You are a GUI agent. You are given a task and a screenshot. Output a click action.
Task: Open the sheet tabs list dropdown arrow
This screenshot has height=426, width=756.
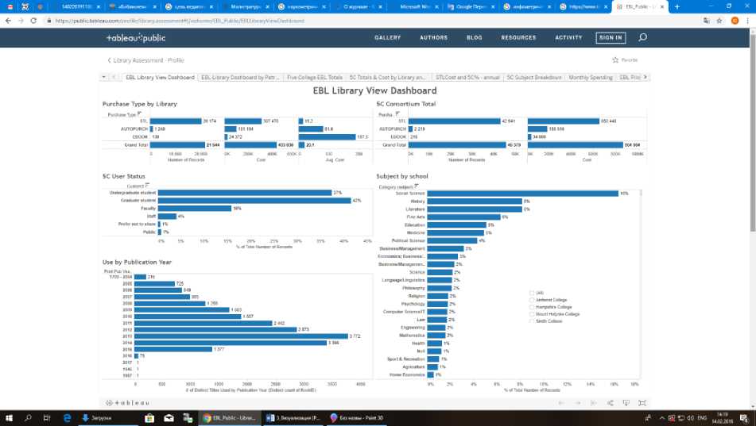[103, 78]
